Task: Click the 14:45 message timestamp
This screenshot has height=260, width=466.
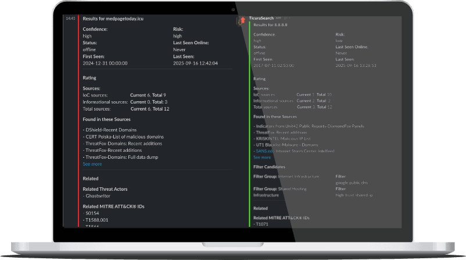Action: pyautogui.click(x=70, y=19)
